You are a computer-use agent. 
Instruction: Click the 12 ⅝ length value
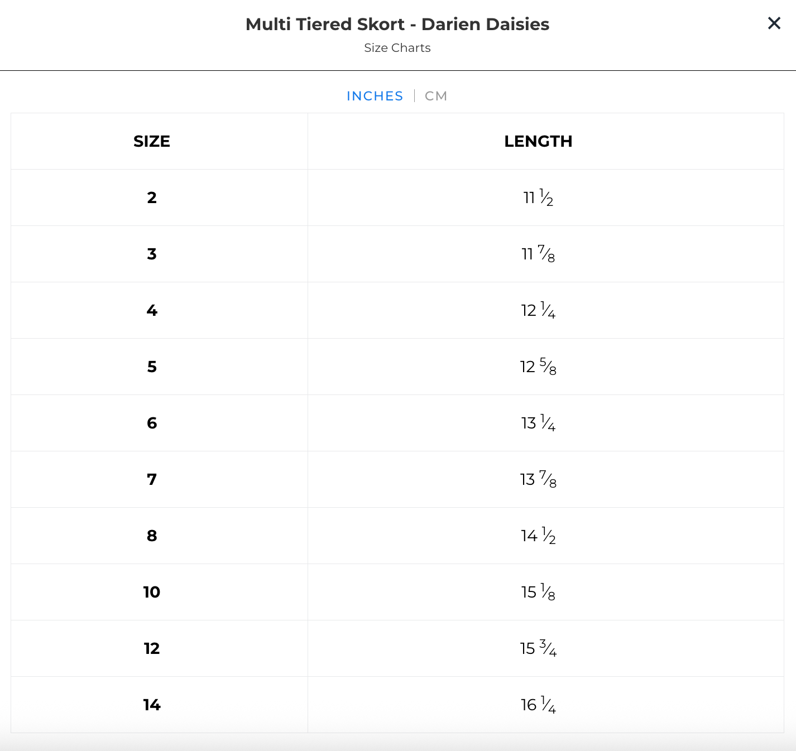538,367
